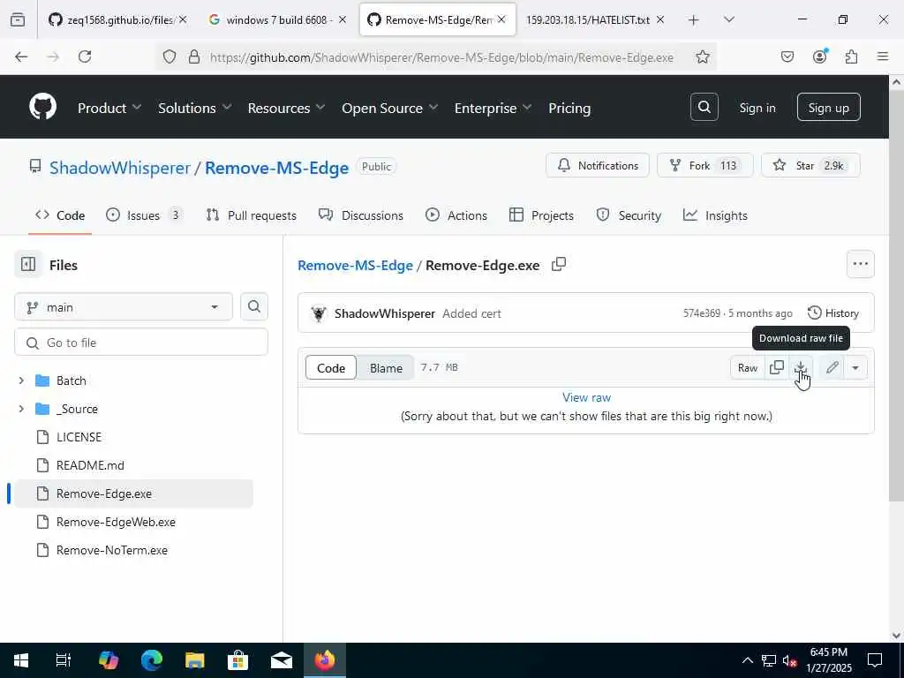List all tabs dropdown arrow
904x678 pixels.
[729, 20]
